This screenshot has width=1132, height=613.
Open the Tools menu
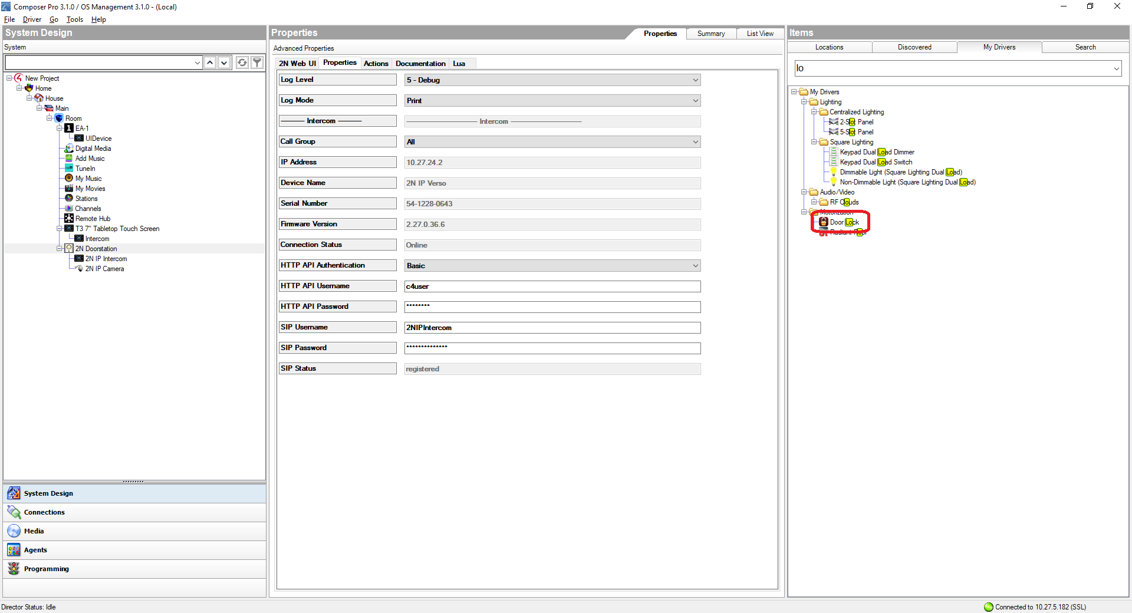click(74, 19)
